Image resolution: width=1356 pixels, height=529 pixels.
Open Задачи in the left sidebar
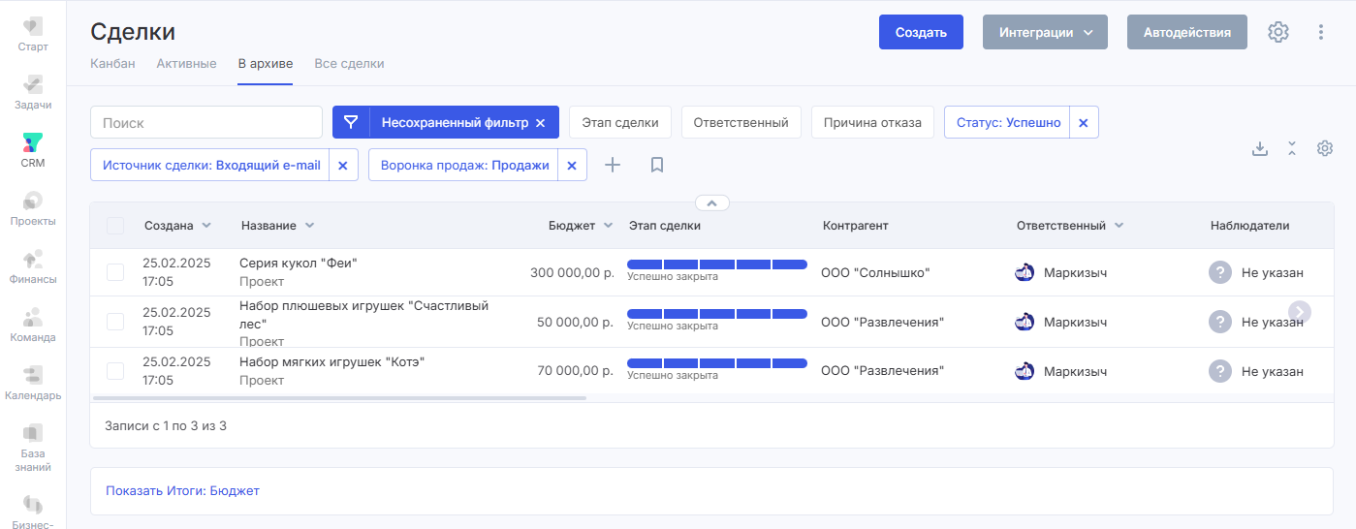point(33,92)
